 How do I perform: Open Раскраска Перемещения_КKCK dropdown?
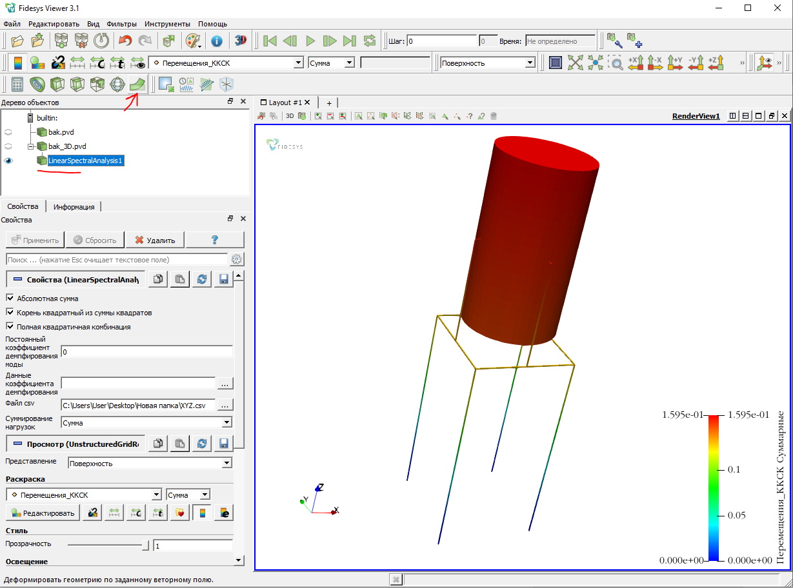[83, 495]
